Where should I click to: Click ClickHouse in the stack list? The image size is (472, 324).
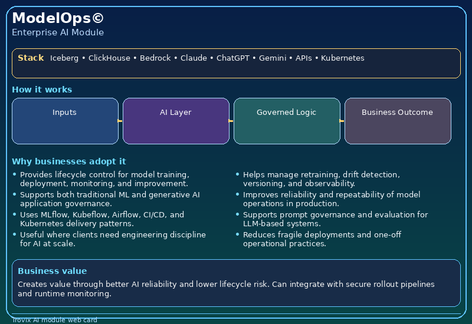tap(110, 58)
